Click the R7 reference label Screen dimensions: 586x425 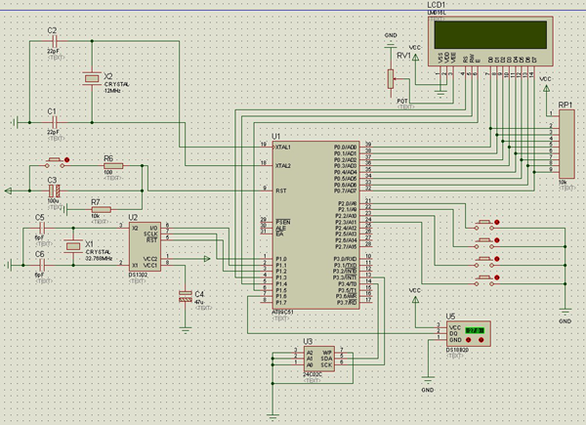pos(96,202)
